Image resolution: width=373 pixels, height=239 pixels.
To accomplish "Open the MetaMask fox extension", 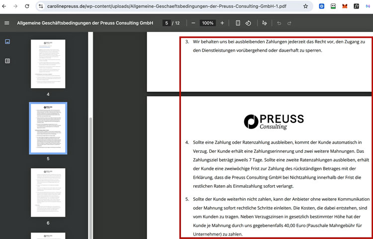I will pyautogui.click(x=345, y=6).
